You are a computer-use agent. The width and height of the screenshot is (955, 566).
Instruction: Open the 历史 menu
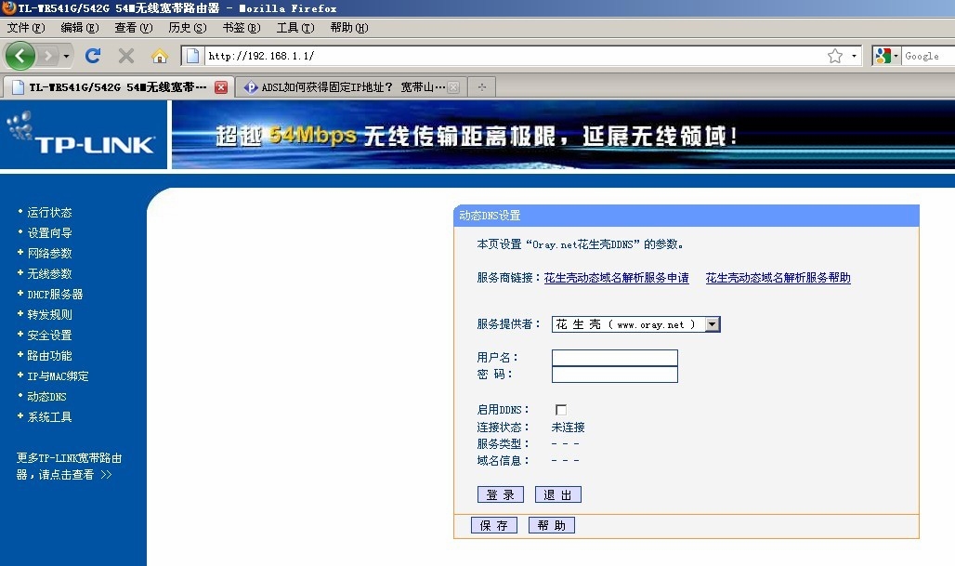(x=187, y=27)
